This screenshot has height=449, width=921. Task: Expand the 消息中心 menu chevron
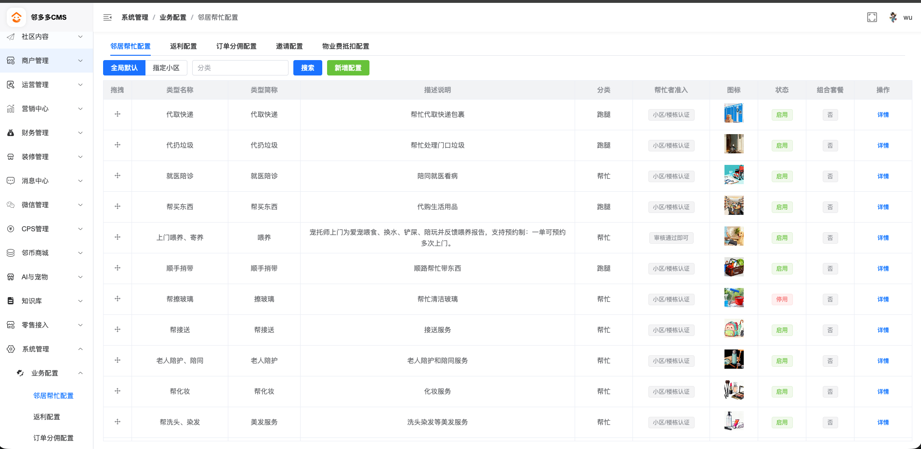[80, 181]
